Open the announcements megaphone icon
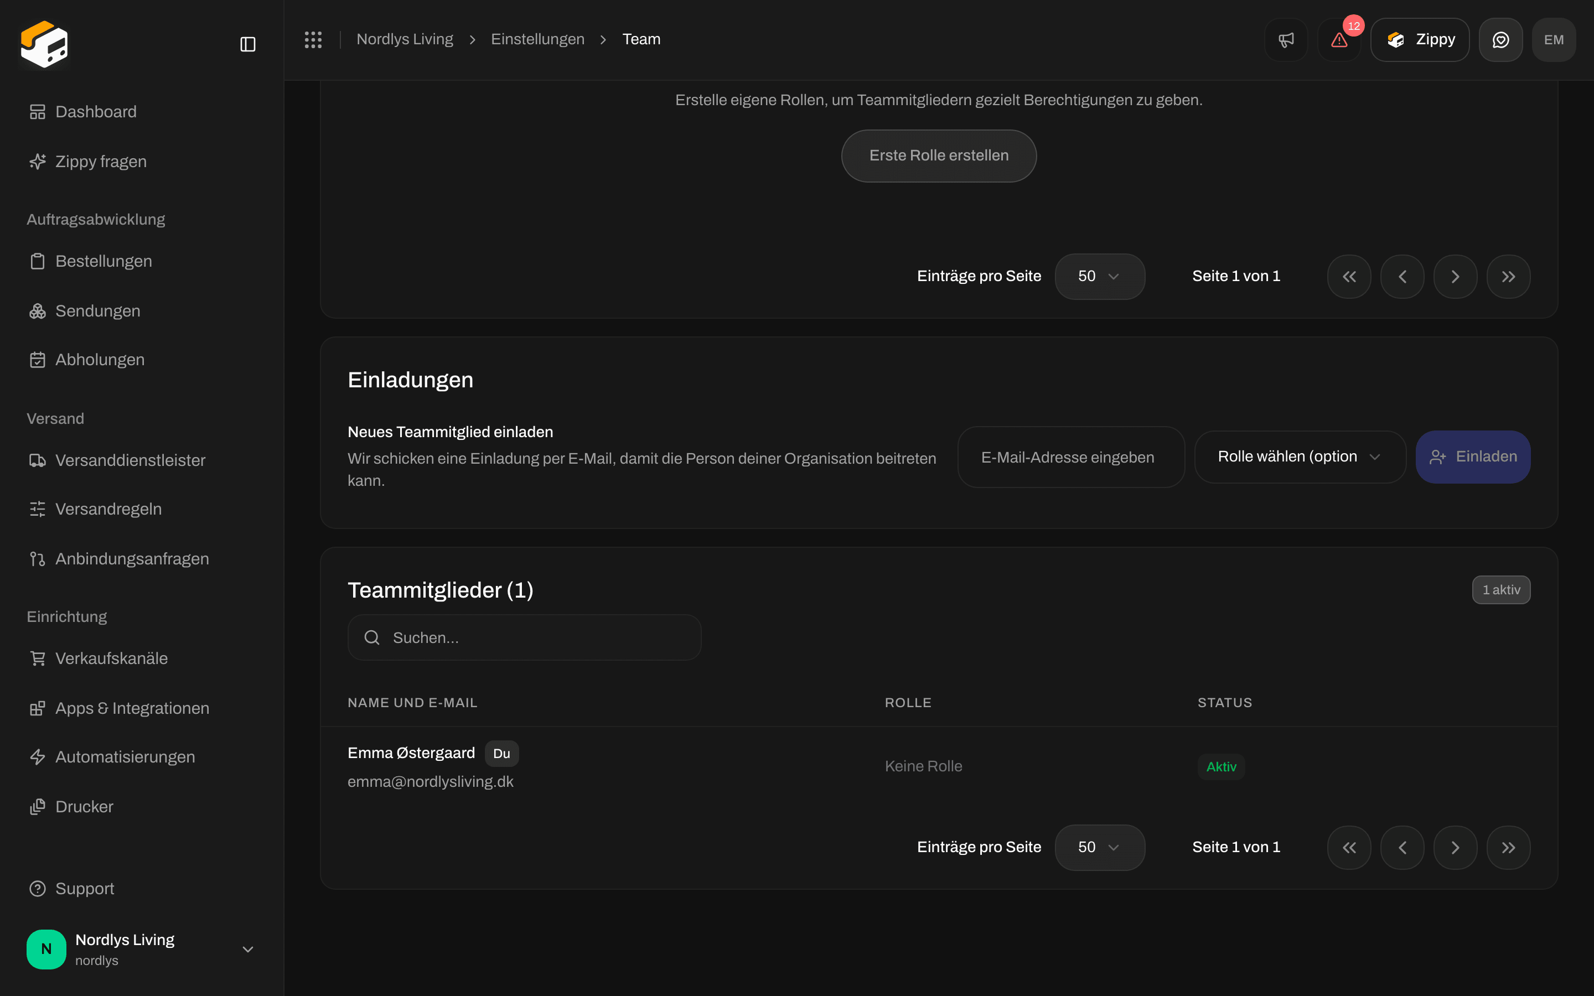Viewport: 1594px width, 996px height. click(1286, 39)
